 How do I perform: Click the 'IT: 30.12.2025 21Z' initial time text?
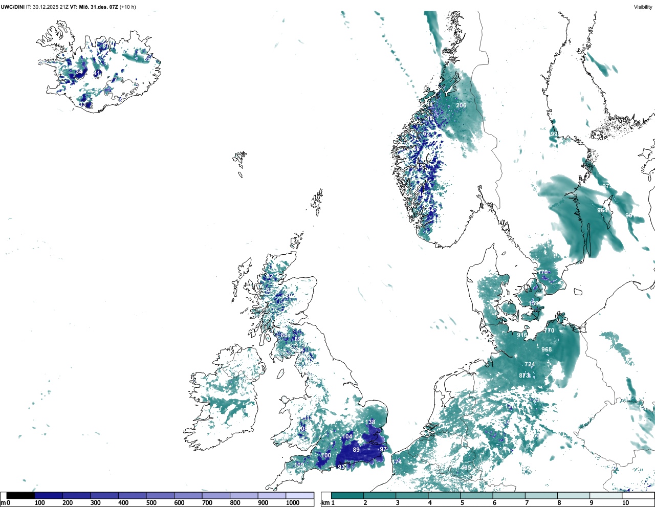point(48,7)
